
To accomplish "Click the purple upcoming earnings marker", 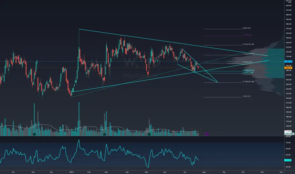I will [x=207, y=134].
